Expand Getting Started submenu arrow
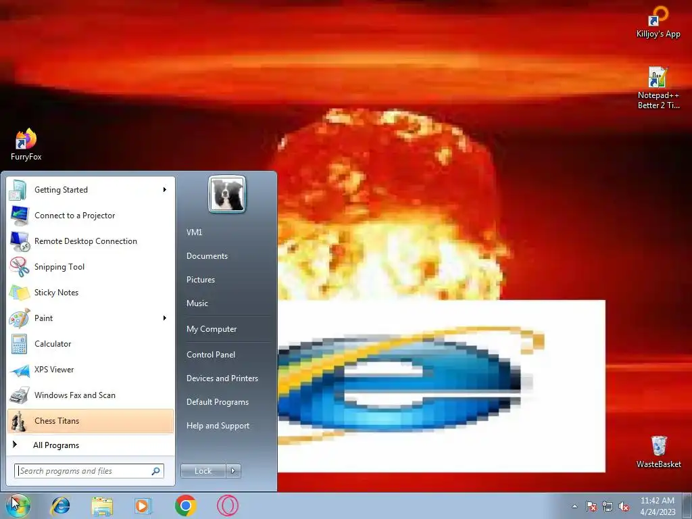This screenshot has height=519, width=692. coord(165,190)
